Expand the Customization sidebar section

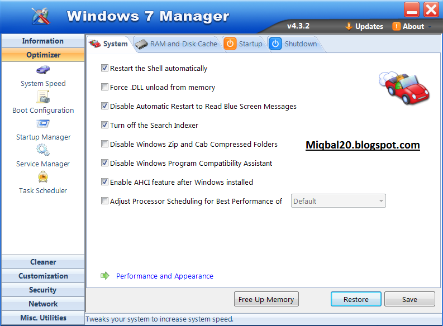coord(43,276)
